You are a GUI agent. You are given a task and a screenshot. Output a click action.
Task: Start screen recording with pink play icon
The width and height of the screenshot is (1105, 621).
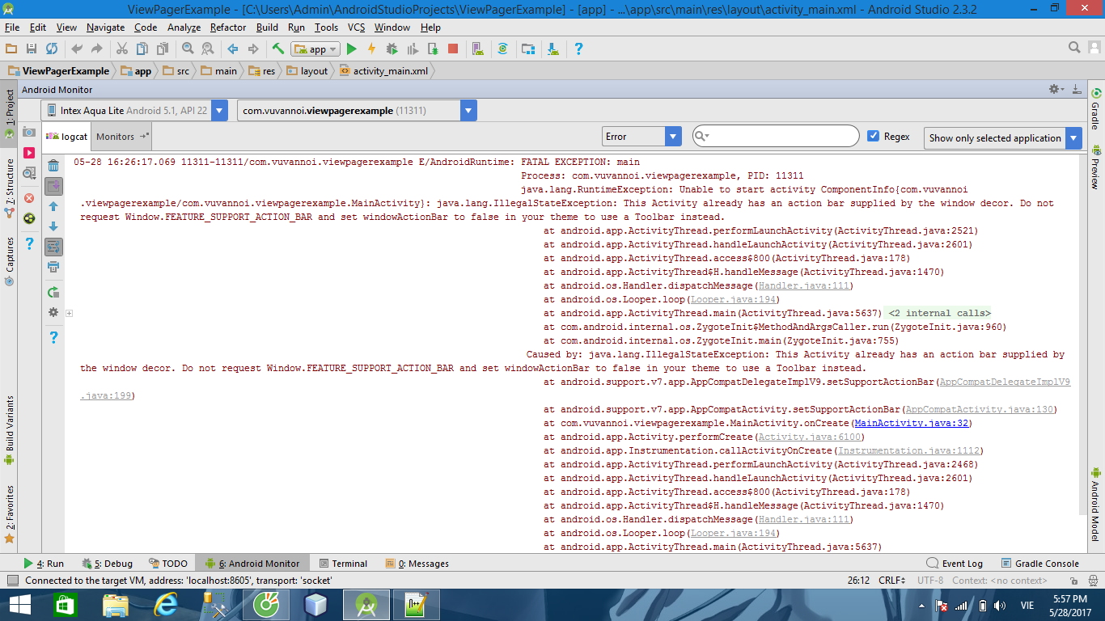click(x=29, y=153)
